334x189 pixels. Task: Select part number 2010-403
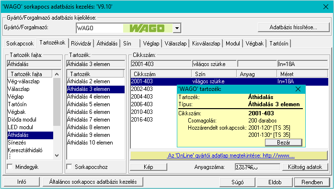pyautogui.click(x=142, y=112)
